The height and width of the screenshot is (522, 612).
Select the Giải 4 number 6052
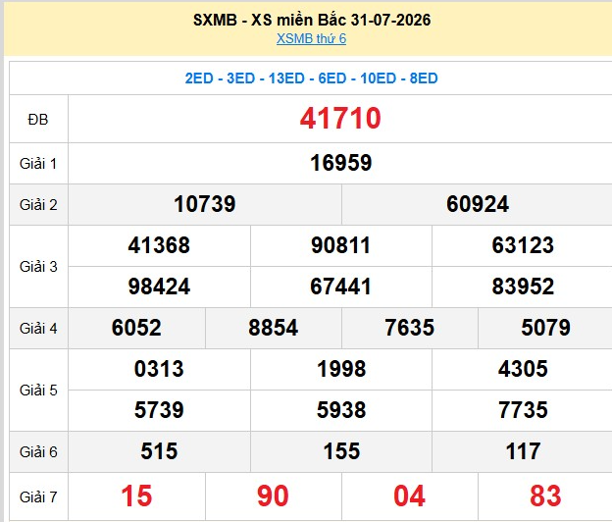[x=136, y=328]
